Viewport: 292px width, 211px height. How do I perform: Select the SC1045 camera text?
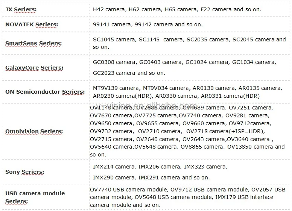(x=115, y=39)
